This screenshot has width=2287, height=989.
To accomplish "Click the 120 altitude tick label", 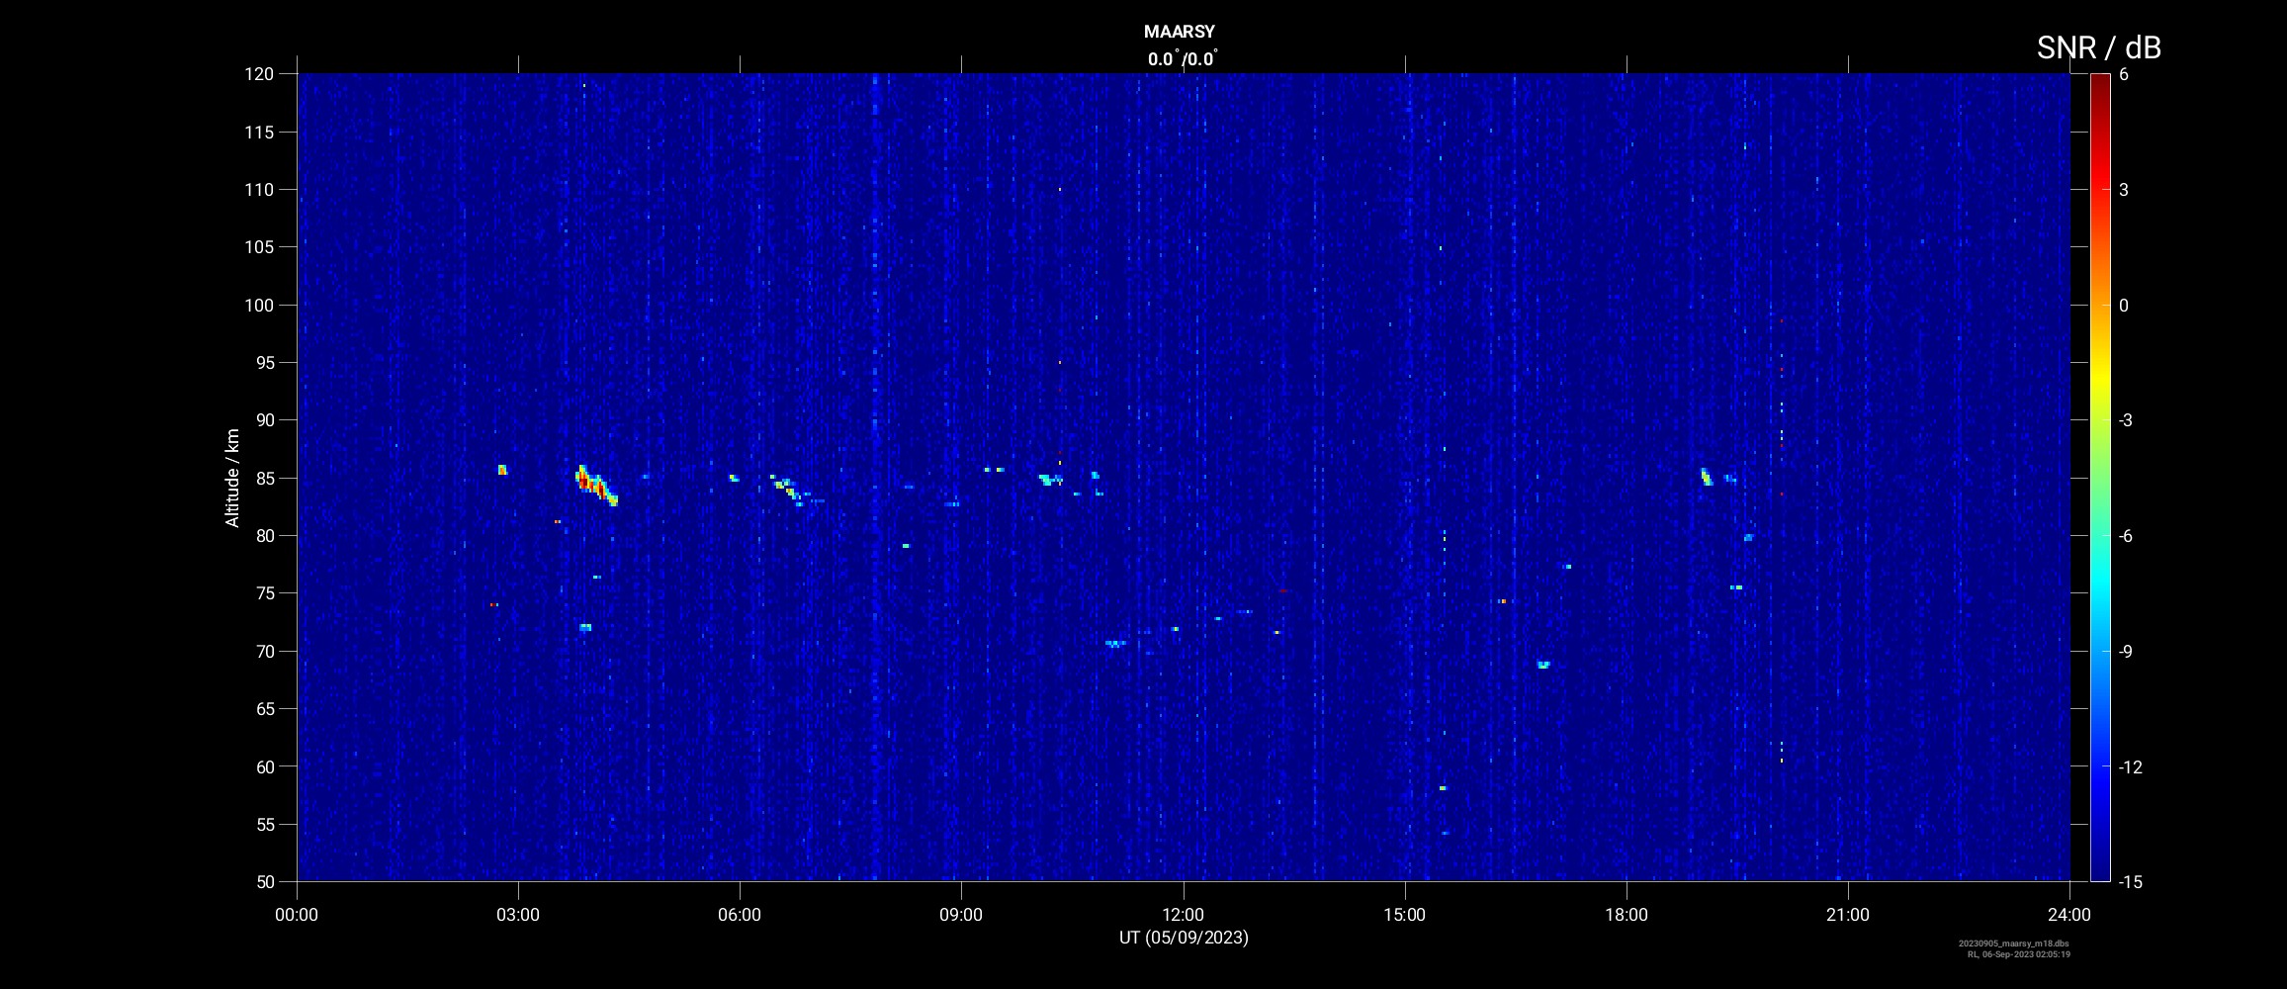I will coord(259,74).
